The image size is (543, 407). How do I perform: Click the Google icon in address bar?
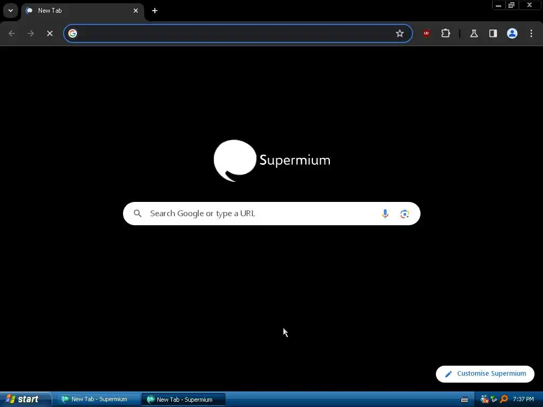pyautogui.click(x=72, y=33)
